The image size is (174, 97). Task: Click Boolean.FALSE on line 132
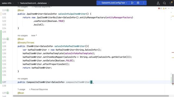point(64,61)
